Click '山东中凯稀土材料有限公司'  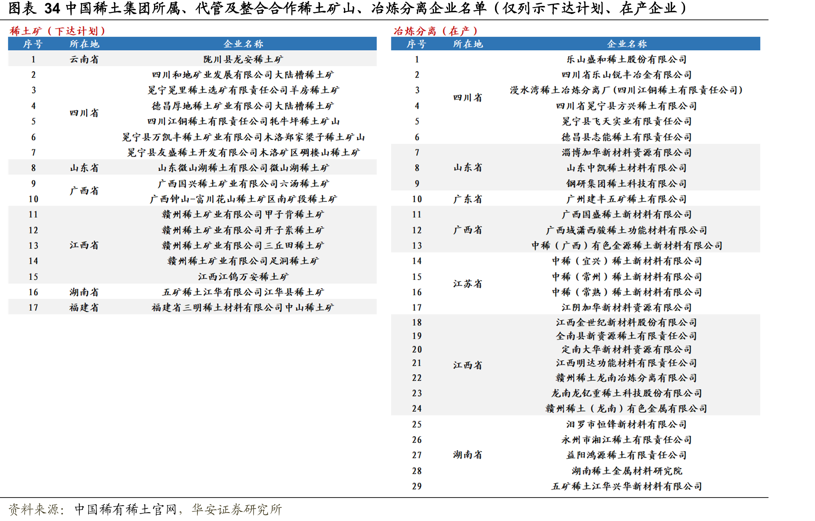point(627,168)
